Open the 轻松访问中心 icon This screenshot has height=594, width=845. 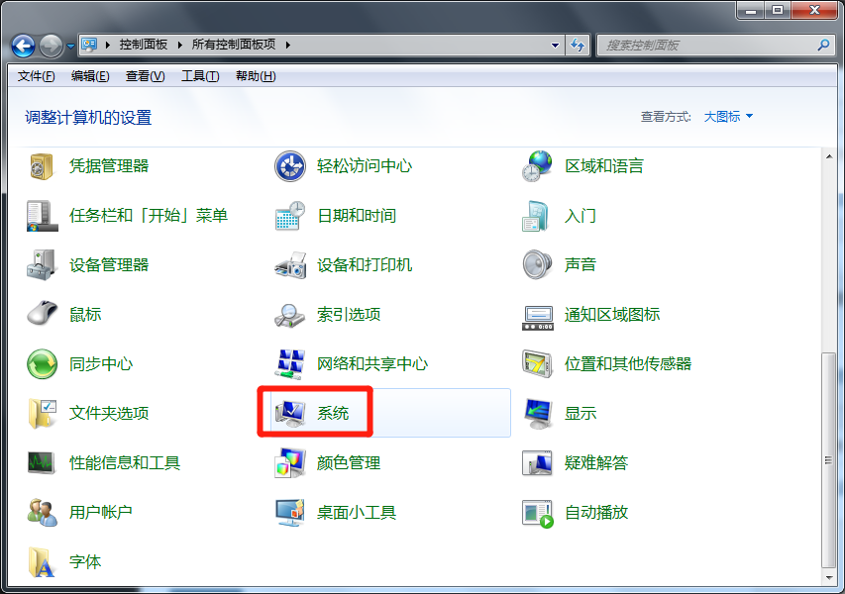point(290,166)
